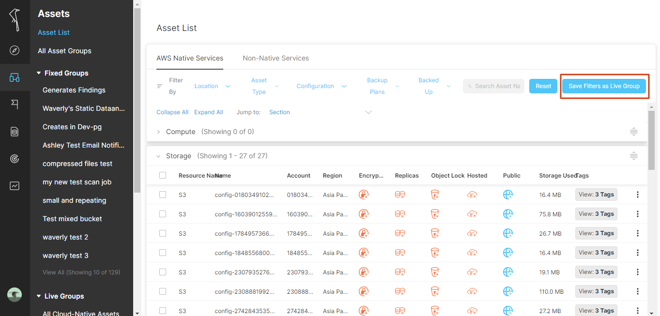Screen dimensions: 660x316
Task: Click the Storage section reorder handle
Action: click(633, 156)
